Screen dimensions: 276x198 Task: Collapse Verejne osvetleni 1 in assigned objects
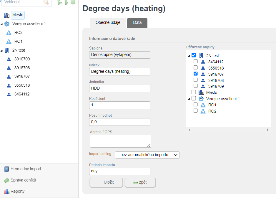[x=189, y=99]
